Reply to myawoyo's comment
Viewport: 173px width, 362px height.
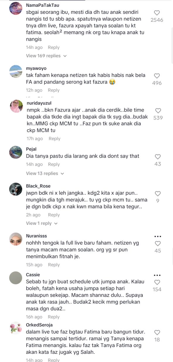[54, 90]
